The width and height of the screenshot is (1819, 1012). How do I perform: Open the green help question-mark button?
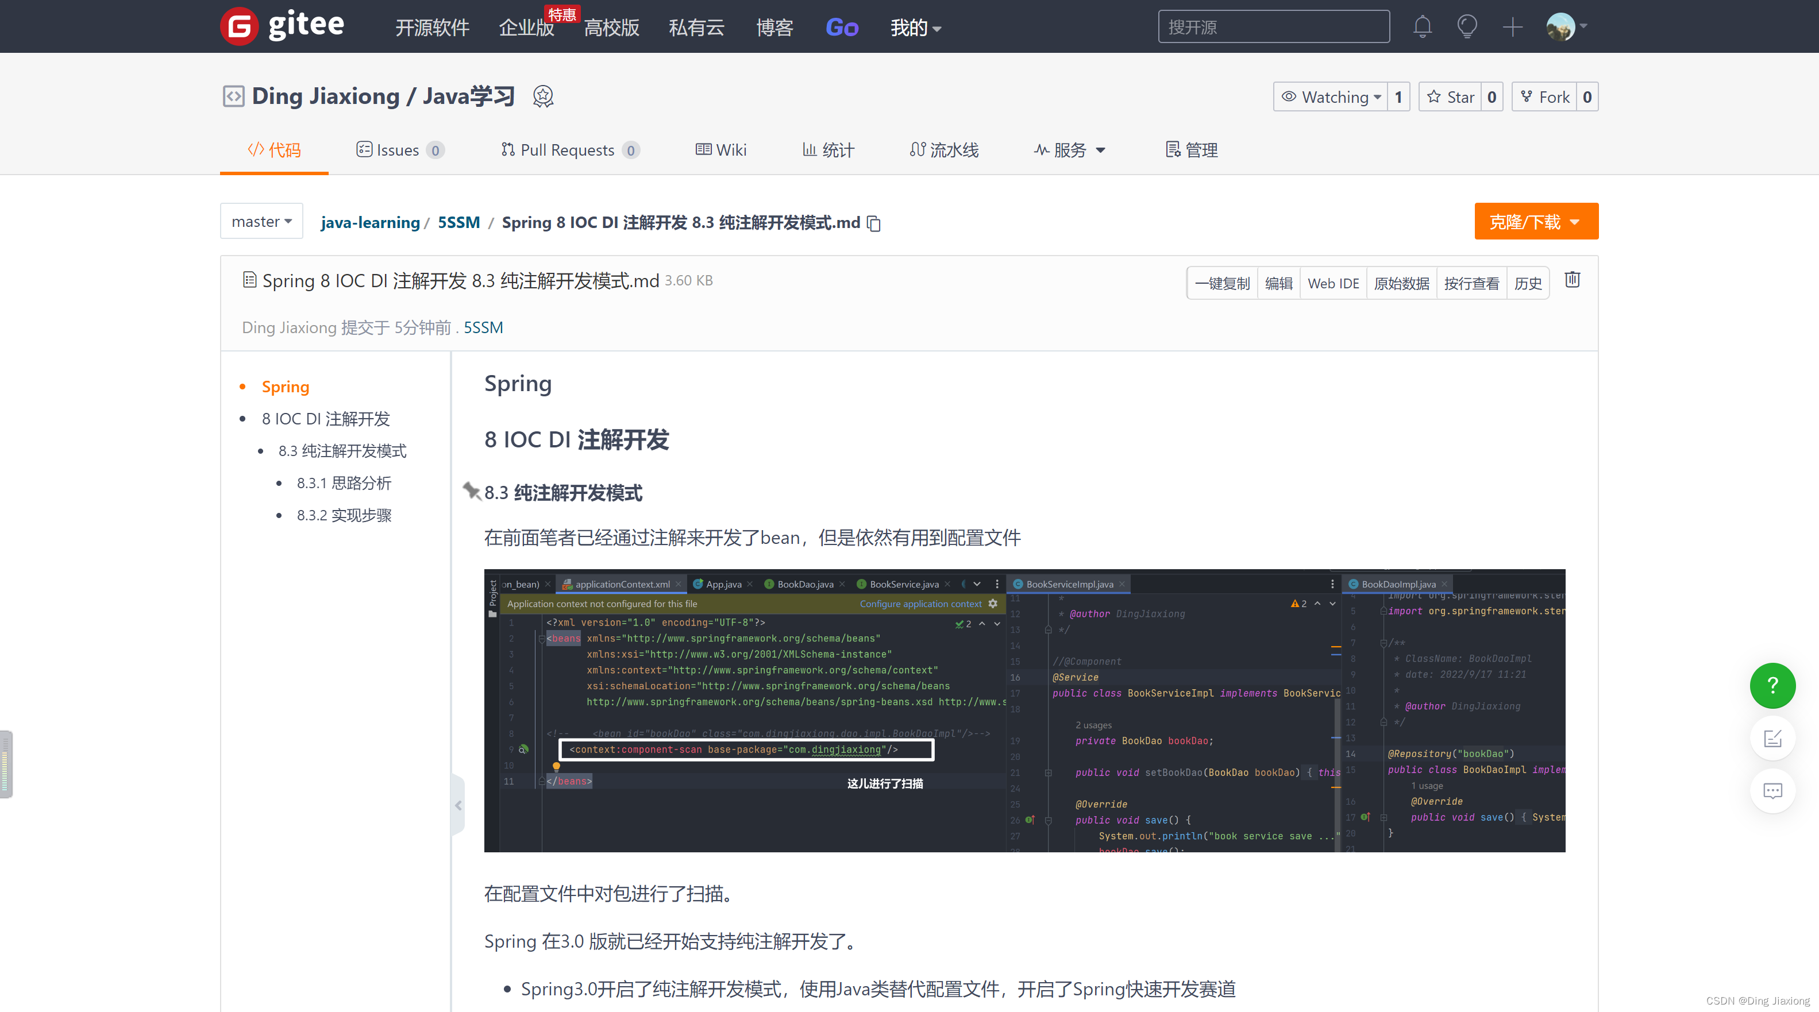pyautogui.click(x=1772, y=685)
